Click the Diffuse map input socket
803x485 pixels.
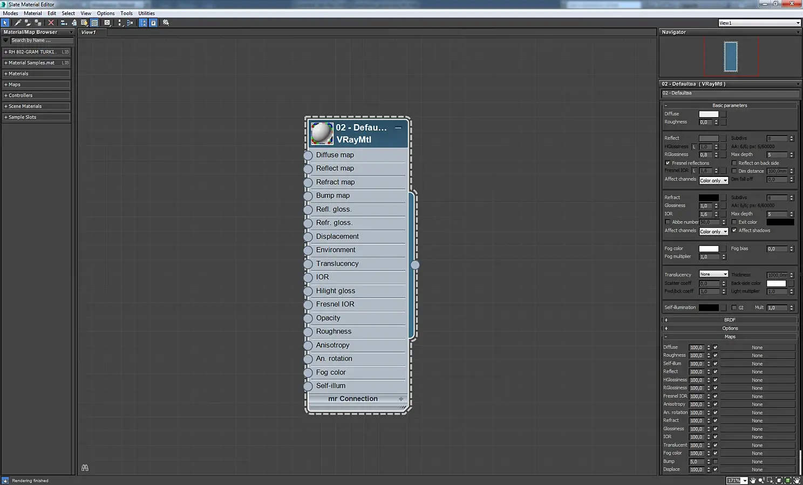point(308,155)
